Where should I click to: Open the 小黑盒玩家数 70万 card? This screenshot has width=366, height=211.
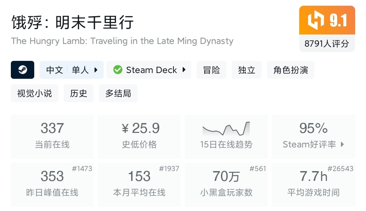[226, 185]
